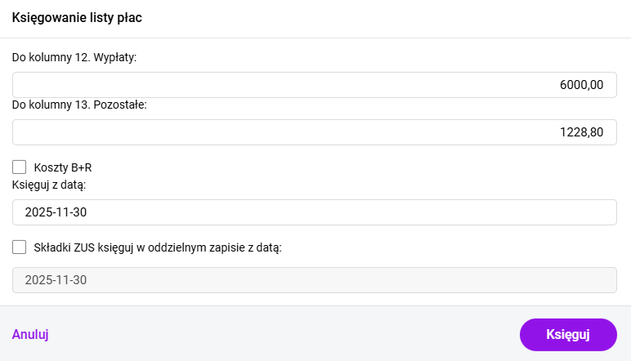The image size is (631, 361).
Task: Click the disabled ZUS date field
Action: pyautogui.click(x=315, y=280)
